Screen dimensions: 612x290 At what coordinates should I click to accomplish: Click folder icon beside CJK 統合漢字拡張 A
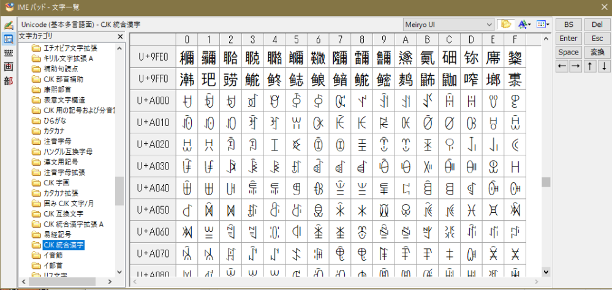(36, 224)
